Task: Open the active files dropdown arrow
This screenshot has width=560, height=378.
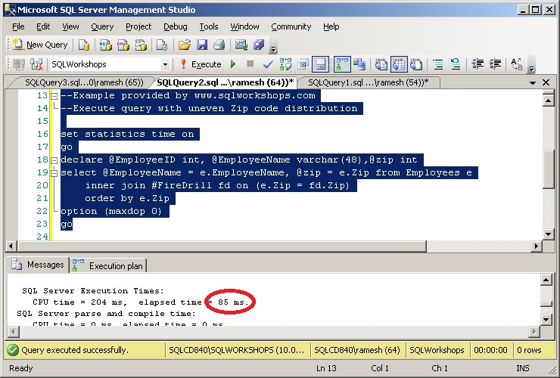Action: [533, 83]
